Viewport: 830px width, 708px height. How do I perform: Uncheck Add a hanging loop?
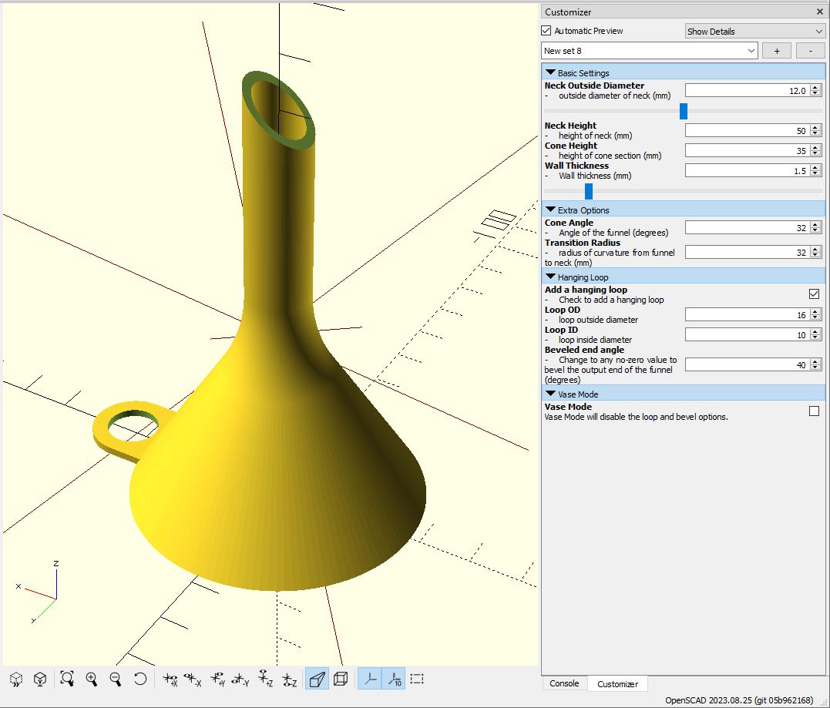point(814,294)
